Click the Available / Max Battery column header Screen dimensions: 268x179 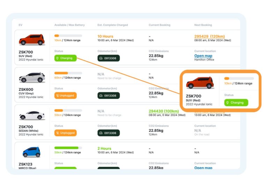pyautogui.click(x=69, y=25)
